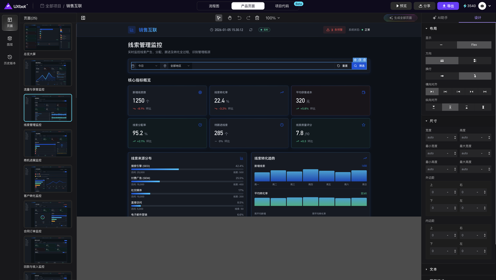
Task: Open the 100% zoom dropdown
Action: pyautogui.click(x=272, y=18)
